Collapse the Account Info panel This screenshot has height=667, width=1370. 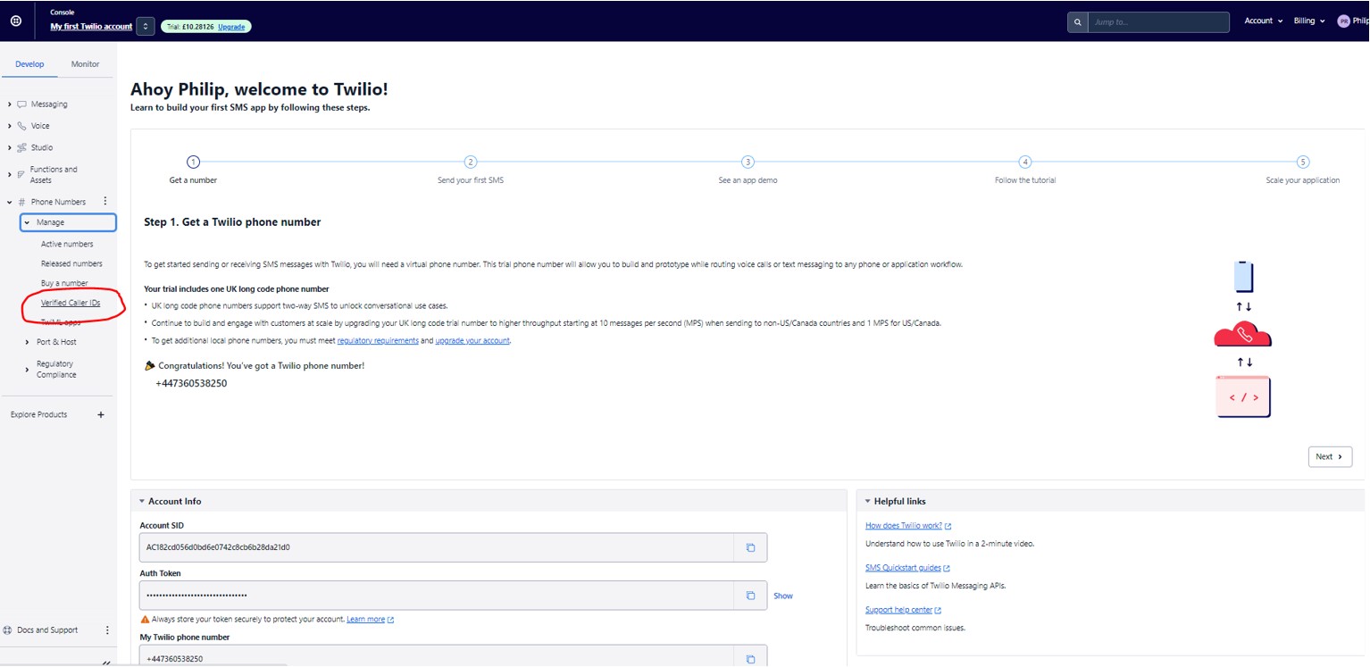(142, 501)
